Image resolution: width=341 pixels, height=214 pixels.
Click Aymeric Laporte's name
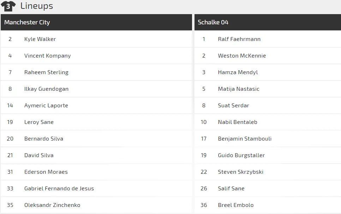tap(46, 106)
